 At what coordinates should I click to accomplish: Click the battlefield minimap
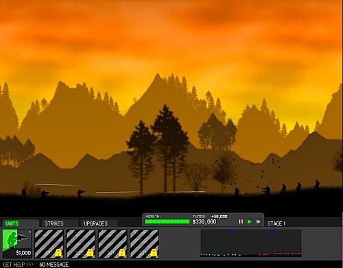(251, 243)
